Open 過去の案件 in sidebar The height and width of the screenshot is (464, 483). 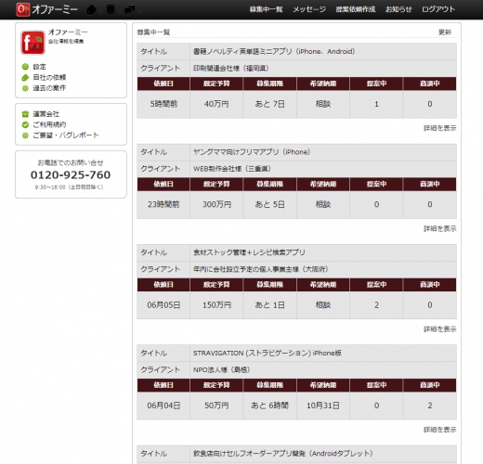click(49, 88)
